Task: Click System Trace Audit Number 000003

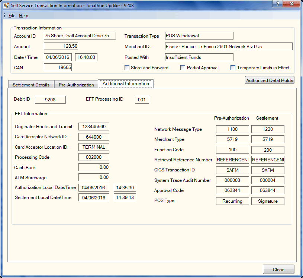Action: tap(232, 180)
